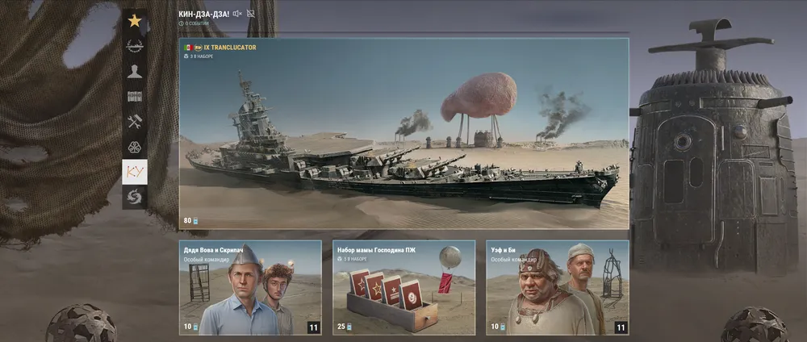Screen dimensions: 807x342
Task: Select the containers crate icon in sidebar
Action: [135, 96]
